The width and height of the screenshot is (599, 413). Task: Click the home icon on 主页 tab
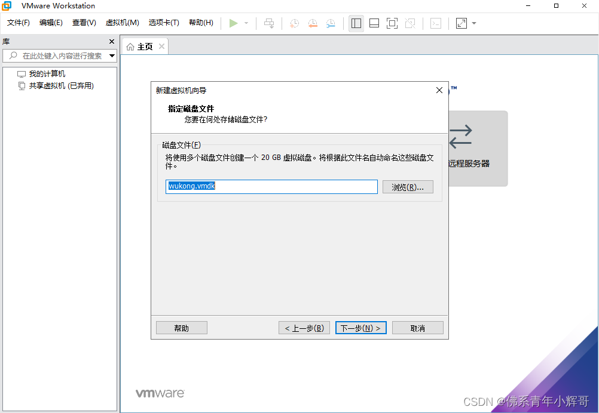click(x=130, y=47)
